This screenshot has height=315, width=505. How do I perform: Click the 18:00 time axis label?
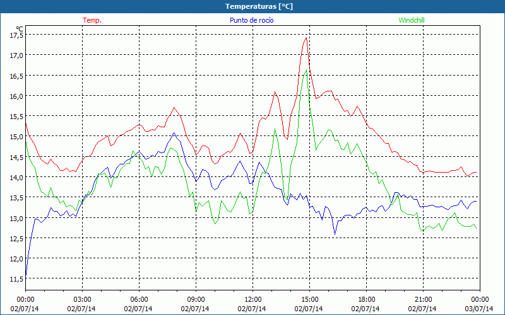point(367,300)
